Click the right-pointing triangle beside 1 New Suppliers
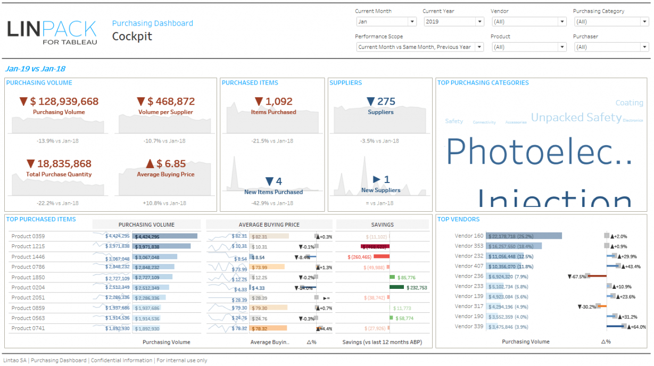This screenshot has width=654, height=366. click(x=377, y=180)
